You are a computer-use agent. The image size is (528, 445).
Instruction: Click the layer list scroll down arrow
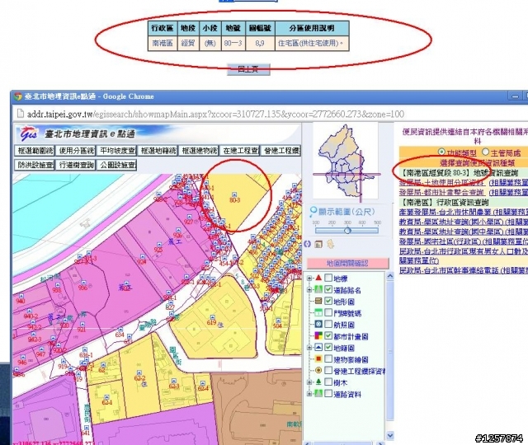click(x=390, y=436)
